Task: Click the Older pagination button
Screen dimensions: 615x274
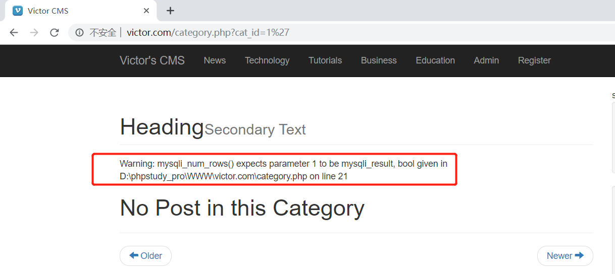Action: (x=145, y=256)
